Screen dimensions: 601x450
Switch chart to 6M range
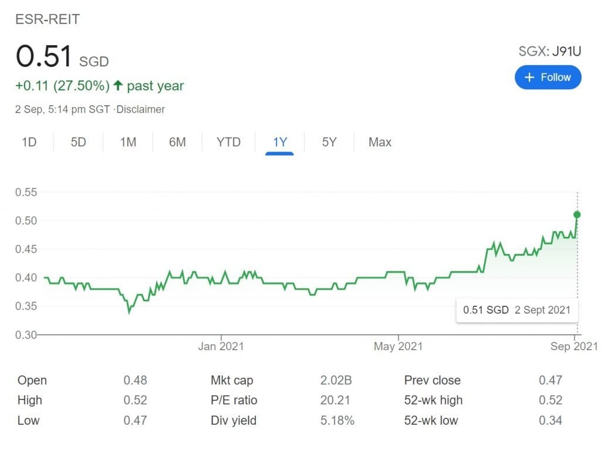coord(177,142)
